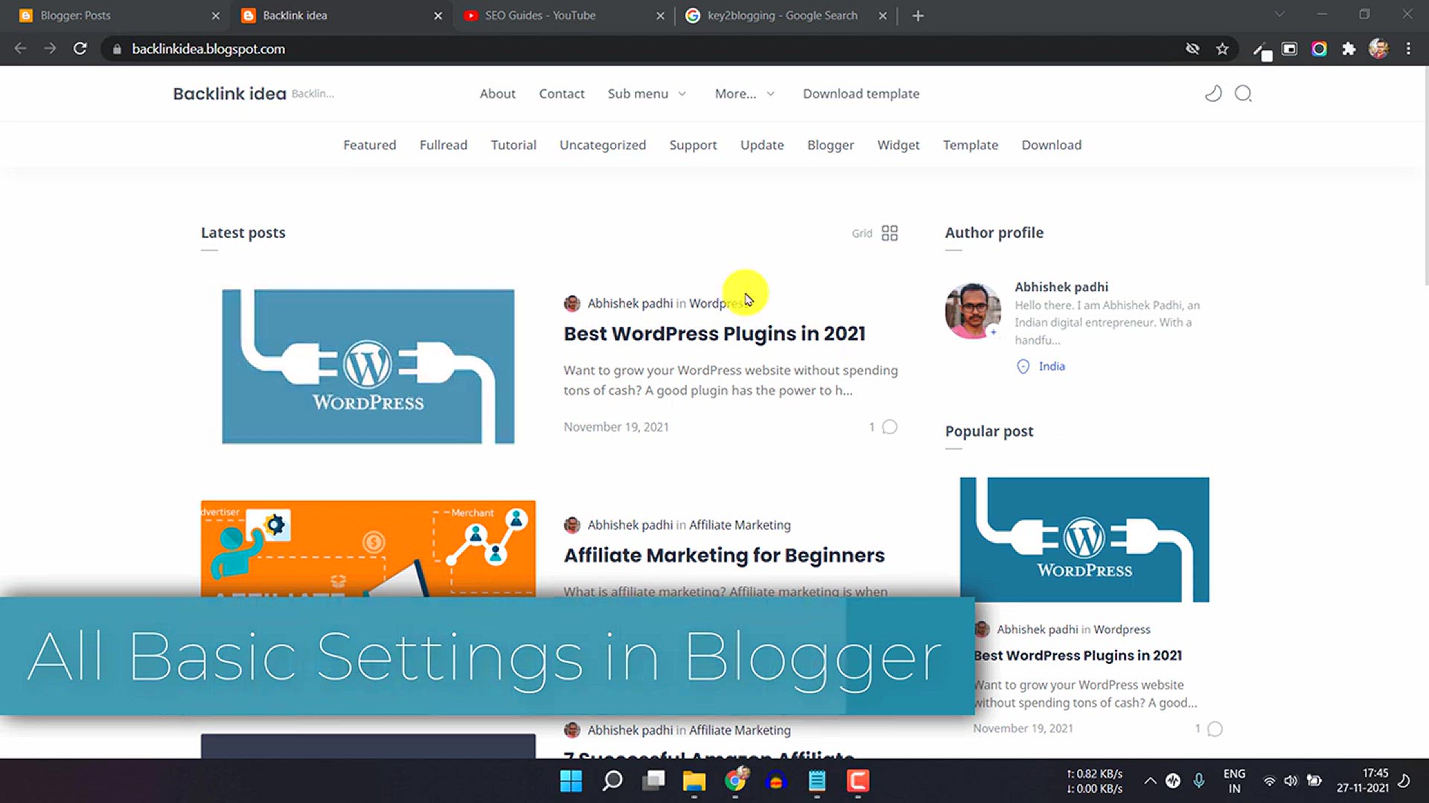Click orange affiliate marketing thumbnail
This screenshot has height=803, width=1429.
[368, 549]
